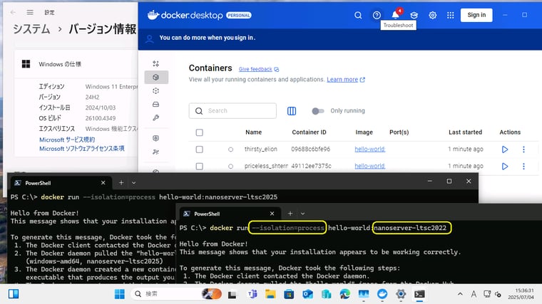Click taskbar 検索 search box
Image resolution: width=542 pixels, height=304 pixels.
click(176, 294)
